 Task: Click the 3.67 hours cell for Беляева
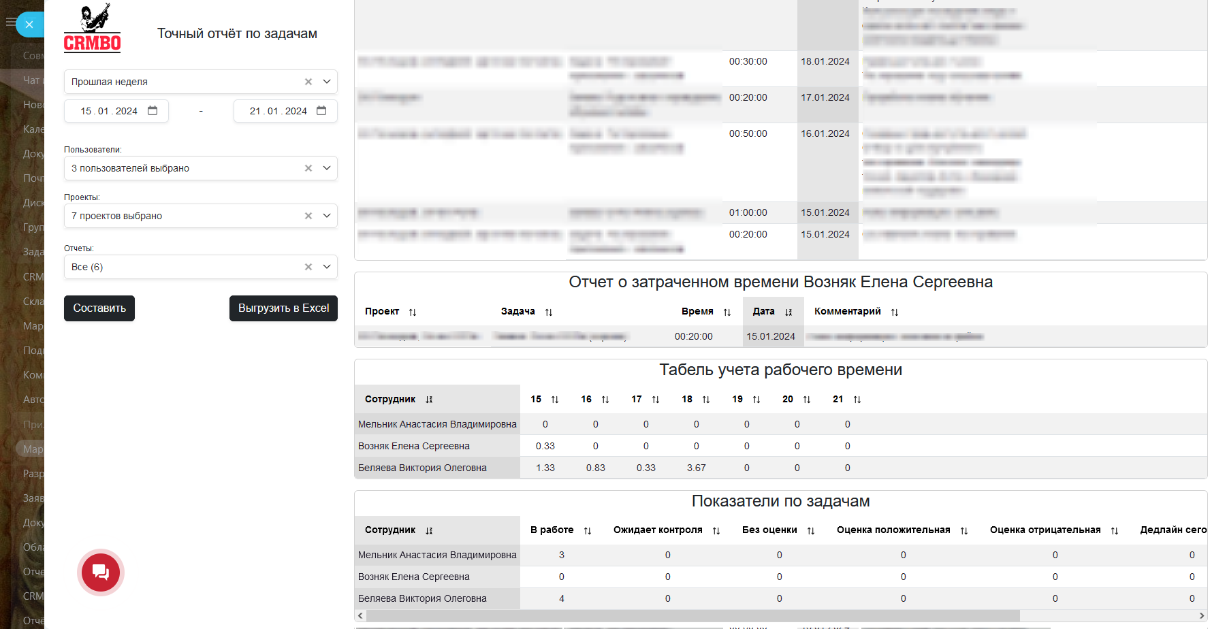point(697,468)
